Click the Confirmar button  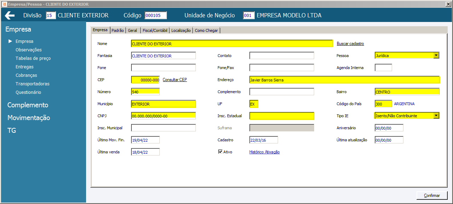[432, 195]
